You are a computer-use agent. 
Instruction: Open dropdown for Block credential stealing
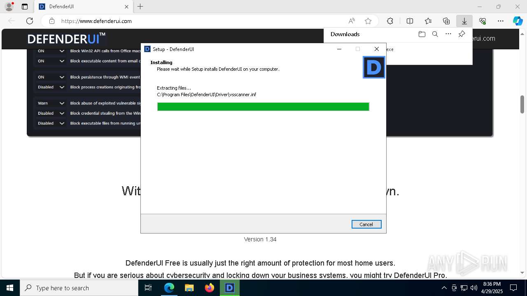[x=51, y=113]
